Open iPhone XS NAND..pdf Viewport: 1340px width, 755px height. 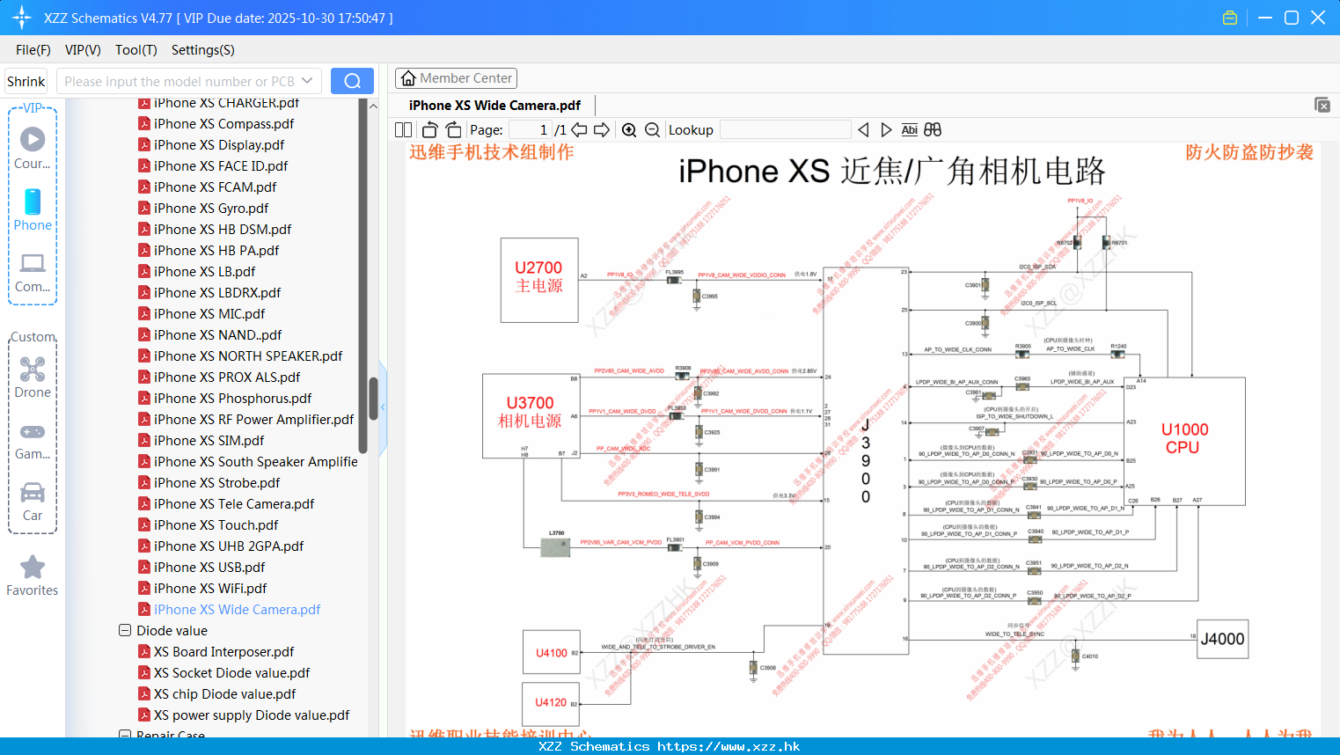pos(217,335)
